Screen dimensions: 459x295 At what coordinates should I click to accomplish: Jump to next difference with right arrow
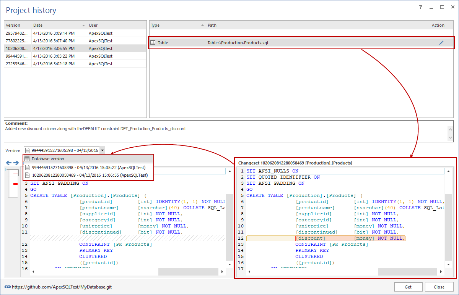click(x=16, y=163)
